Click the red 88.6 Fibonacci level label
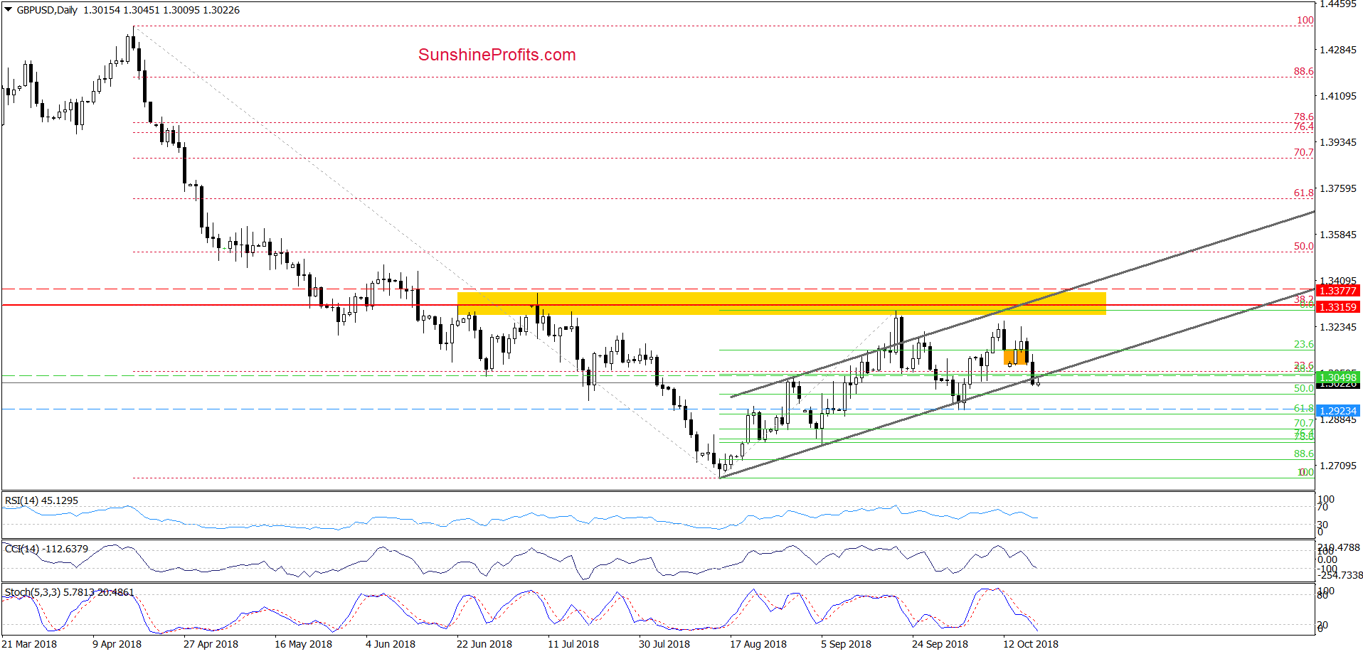 1303,71
